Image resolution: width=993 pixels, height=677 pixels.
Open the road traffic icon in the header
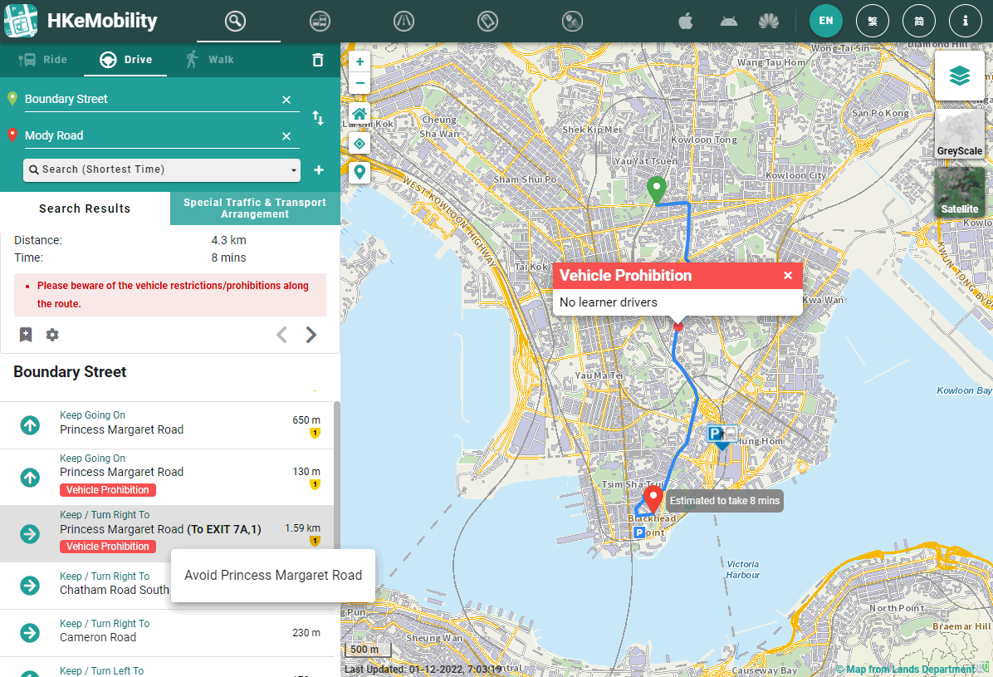404,21
